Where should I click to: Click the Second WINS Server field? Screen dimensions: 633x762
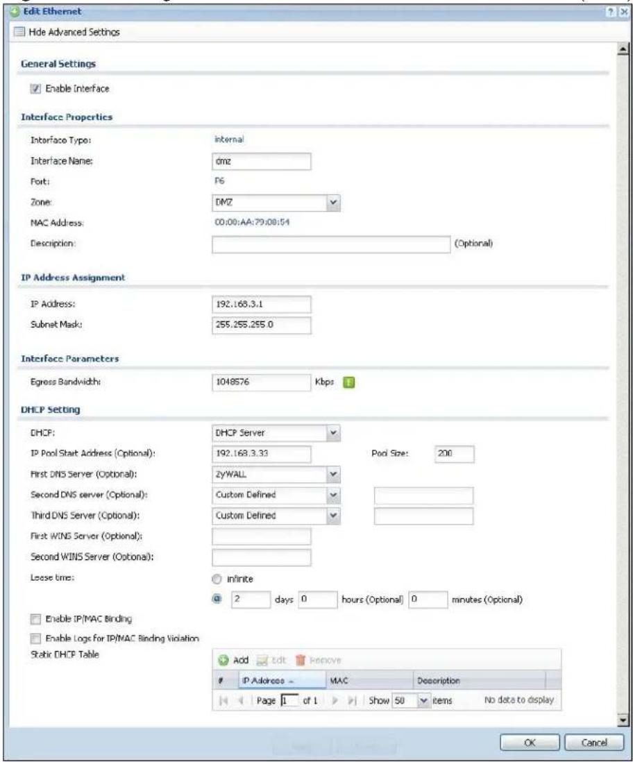click(x=262, y=557)
